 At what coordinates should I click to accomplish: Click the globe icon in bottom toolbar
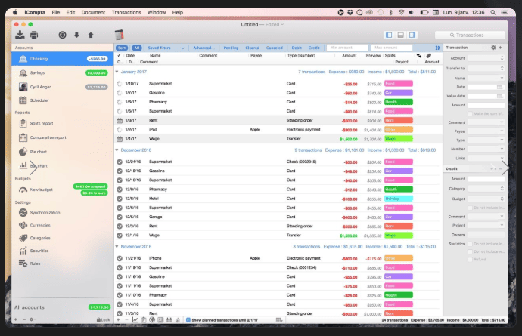[152, 319]
